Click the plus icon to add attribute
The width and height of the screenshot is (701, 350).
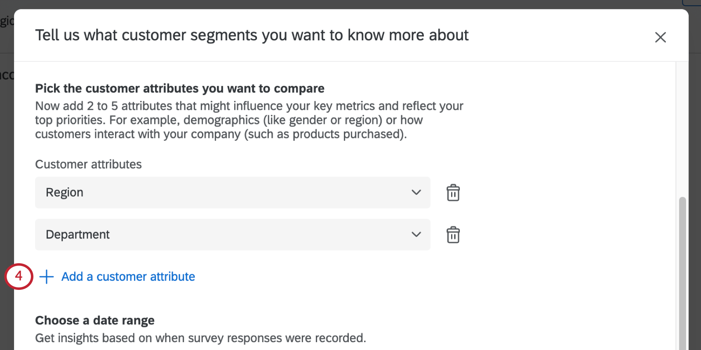click(x=47, y=277)
